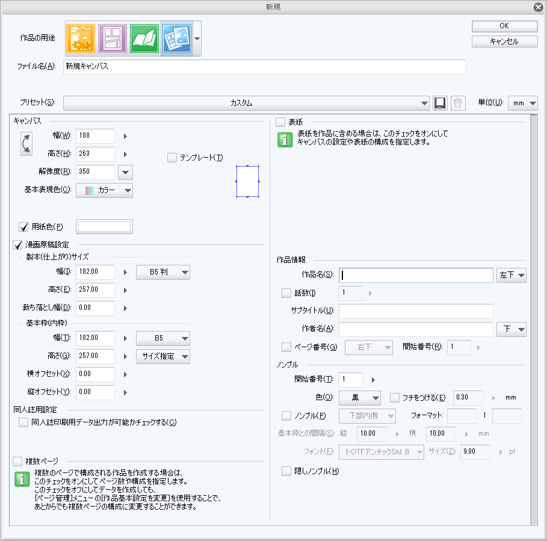Click the canvas page preview thumbnail
The width and height of the screenshot is (547, 541).
tap(248, 181)
